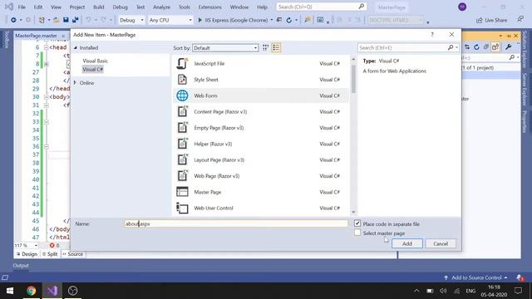532x299 pixels.
Task: Open the File menu
Action: (x=22, y=7)
